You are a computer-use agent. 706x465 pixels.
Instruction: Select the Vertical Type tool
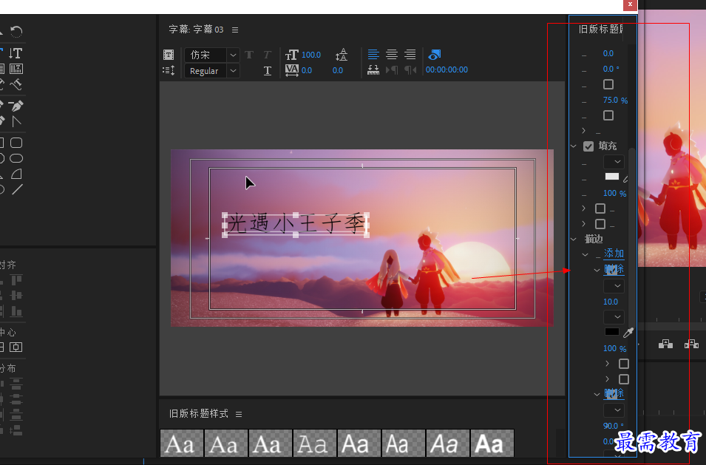[16, 53]
